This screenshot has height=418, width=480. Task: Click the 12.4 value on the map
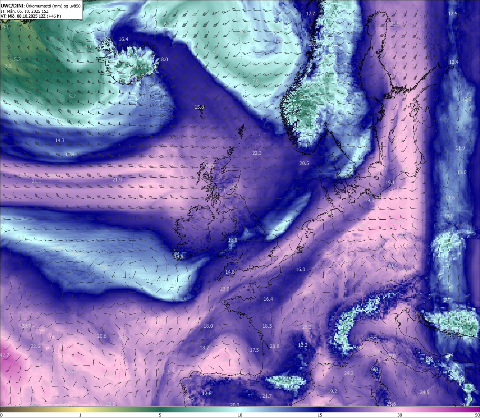[x=454, y=62]
